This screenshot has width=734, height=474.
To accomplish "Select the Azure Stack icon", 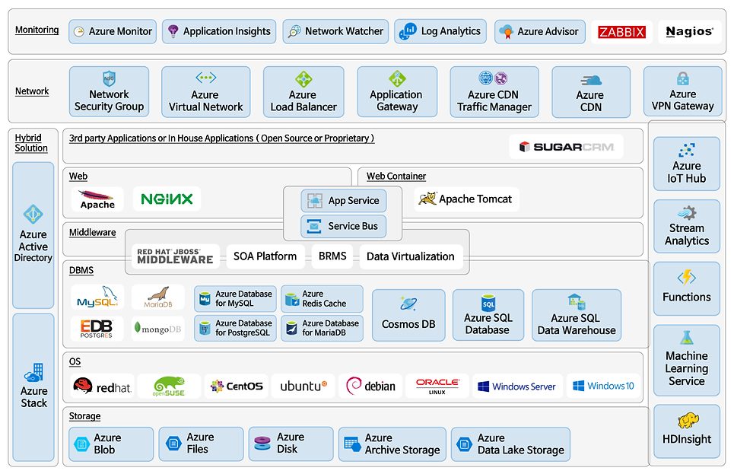I will 33,372.
